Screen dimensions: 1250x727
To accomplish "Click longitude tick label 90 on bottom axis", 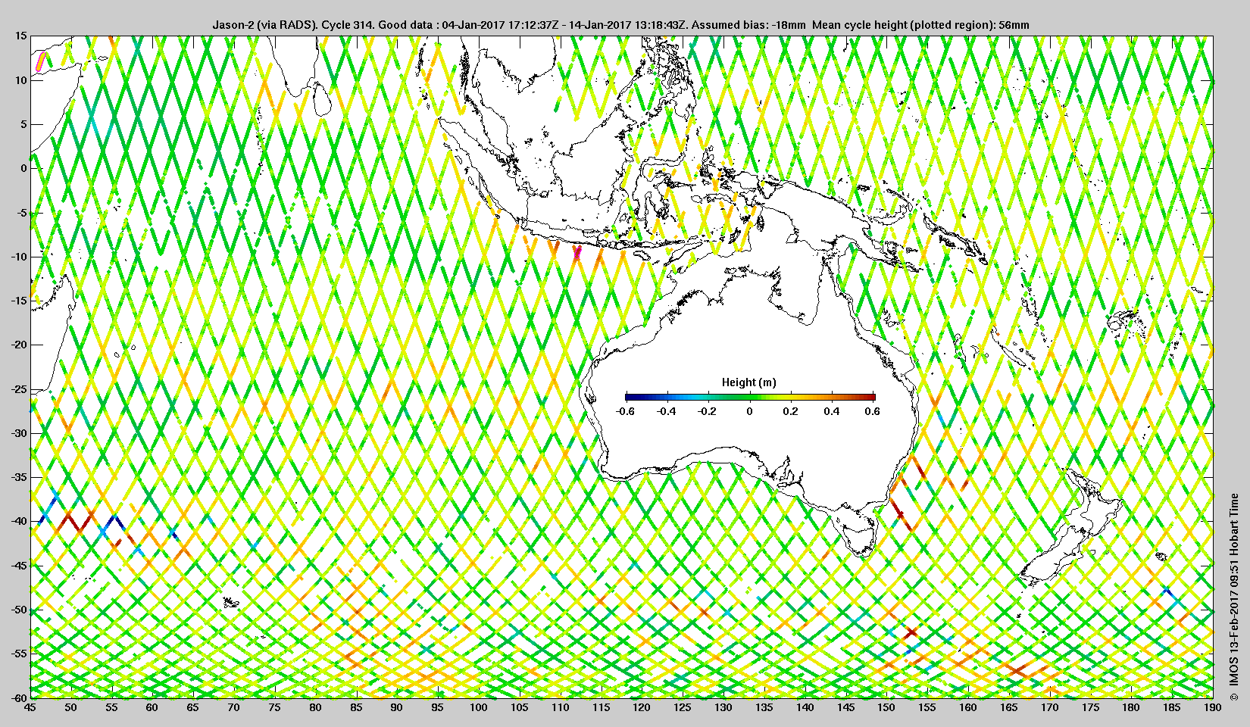I will pos(397,707).
